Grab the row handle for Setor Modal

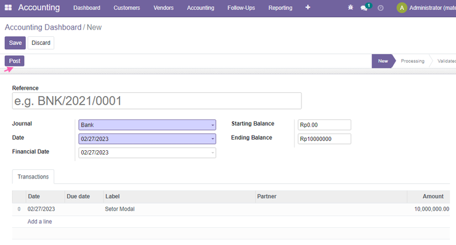coord(19,209)
